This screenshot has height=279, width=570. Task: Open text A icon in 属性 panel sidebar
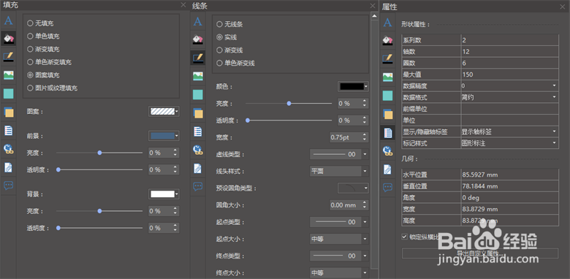coord(388,22)
